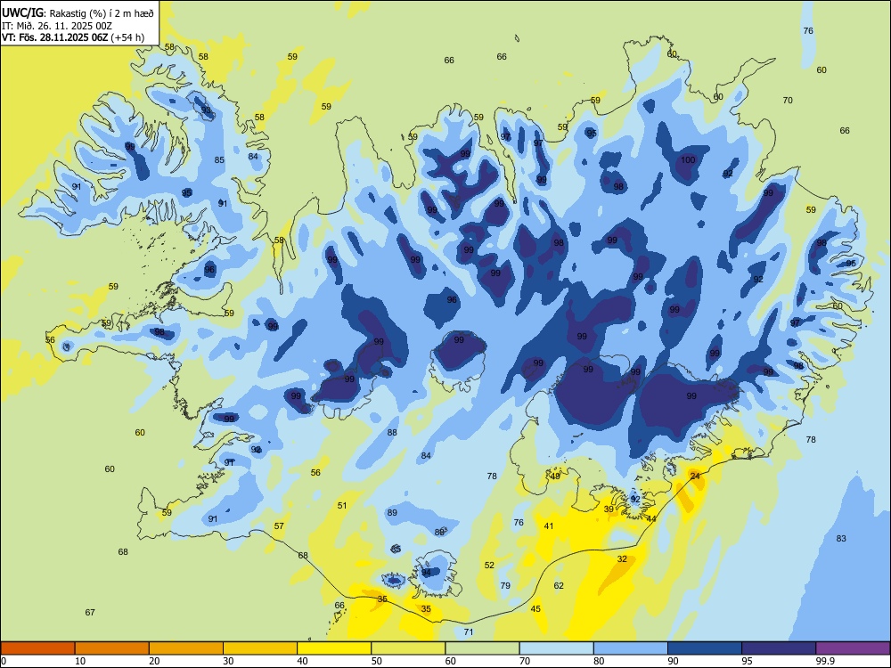Click the 95–99.9 dark indigo legend swatch
Screen dimensions: 891x668
point(779,648)
